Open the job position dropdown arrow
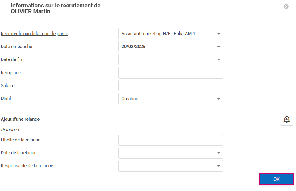296x191 pixels. click(219, 34)
